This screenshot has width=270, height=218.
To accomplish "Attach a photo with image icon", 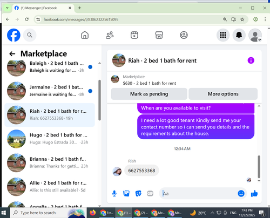I will 126,194.
